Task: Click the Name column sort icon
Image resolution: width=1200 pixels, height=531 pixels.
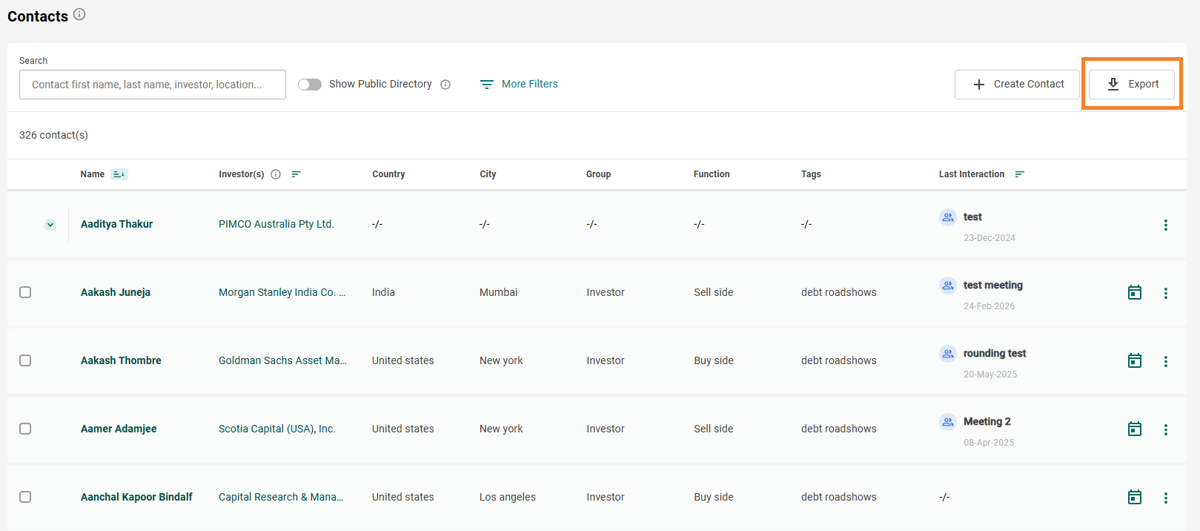Action: click(x=119, y=174)
